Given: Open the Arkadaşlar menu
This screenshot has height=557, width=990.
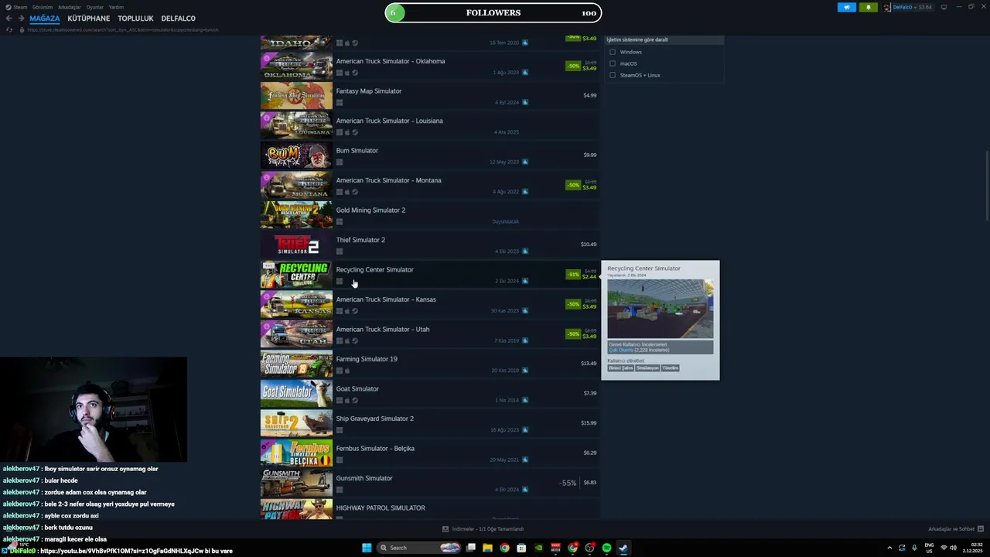Looking at the screenshot, I should [x=70, y=7].
